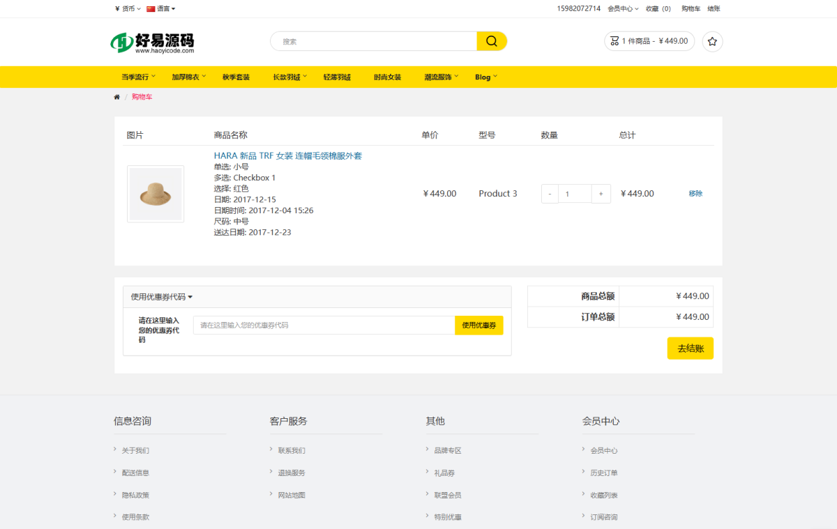Open 收藏列表 footer link
The width and height of the screenshot is (837, 529).
604,495
